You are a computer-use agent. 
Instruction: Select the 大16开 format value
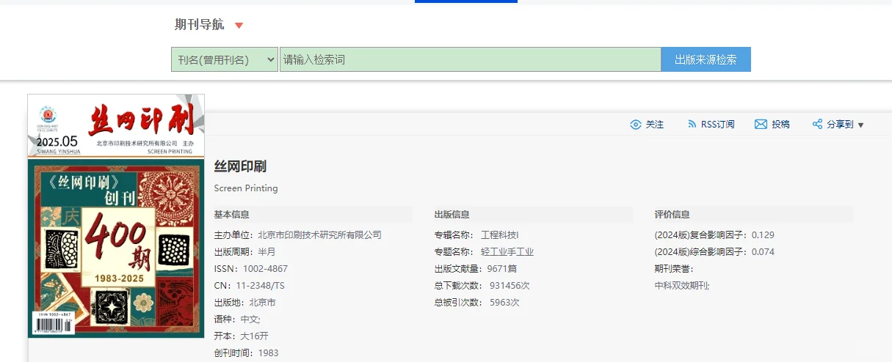point(255,336)
